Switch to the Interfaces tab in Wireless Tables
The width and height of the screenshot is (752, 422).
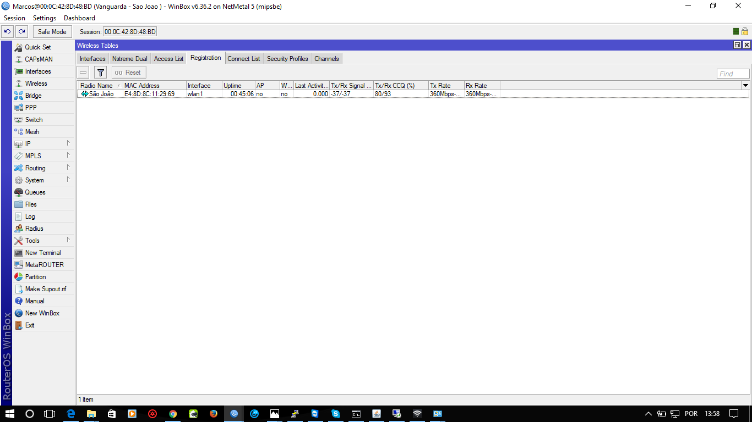point(92,59)
